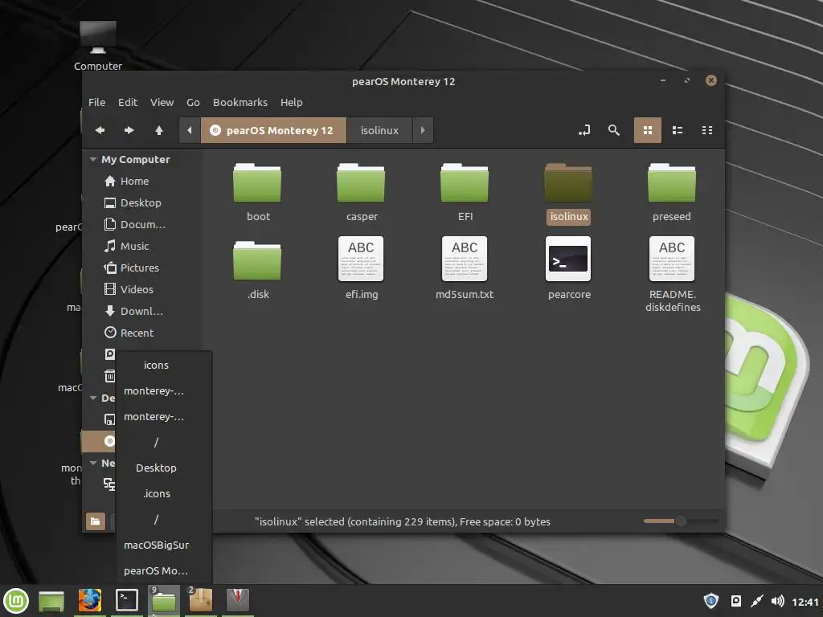Viewport: 823px width, 617px height.
Task: Open the File menu
Action: pyautogui.click(x=96, y=102)
